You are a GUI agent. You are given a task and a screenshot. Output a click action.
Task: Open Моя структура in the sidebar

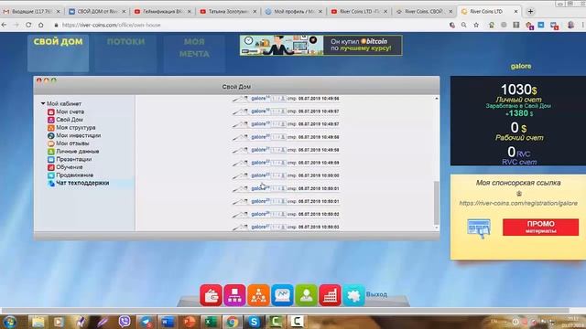coord(75,127)
